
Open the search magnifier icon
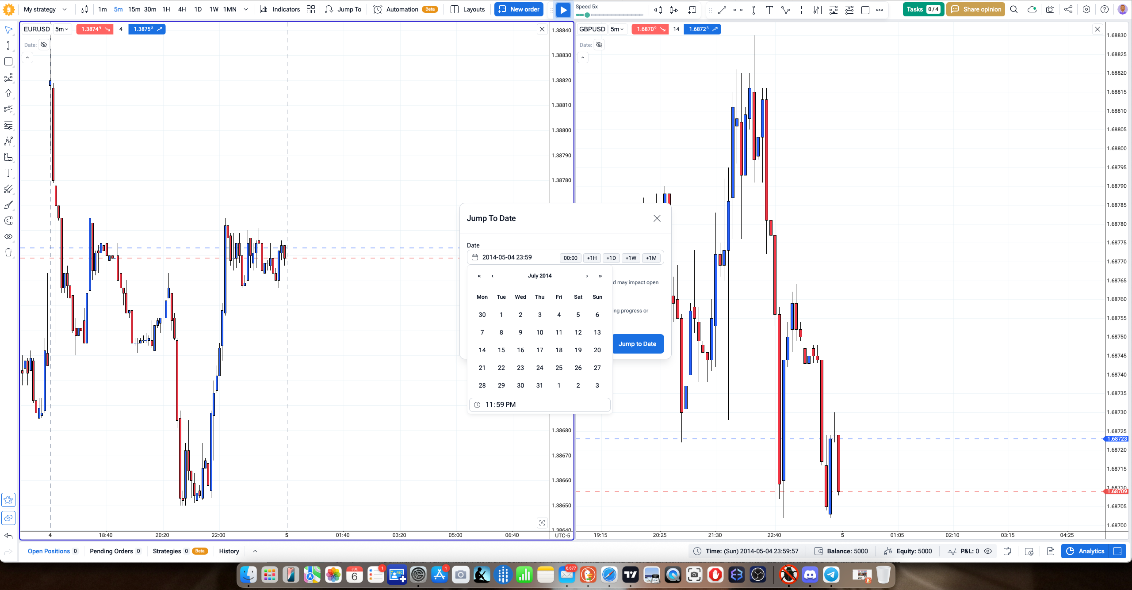[x=1014, y=9]
